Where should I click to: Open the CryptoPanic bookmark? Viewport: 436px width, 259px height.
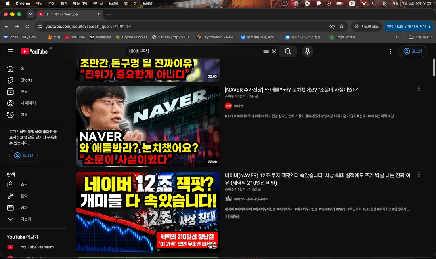pyautogui.click(x=216, y=37)
